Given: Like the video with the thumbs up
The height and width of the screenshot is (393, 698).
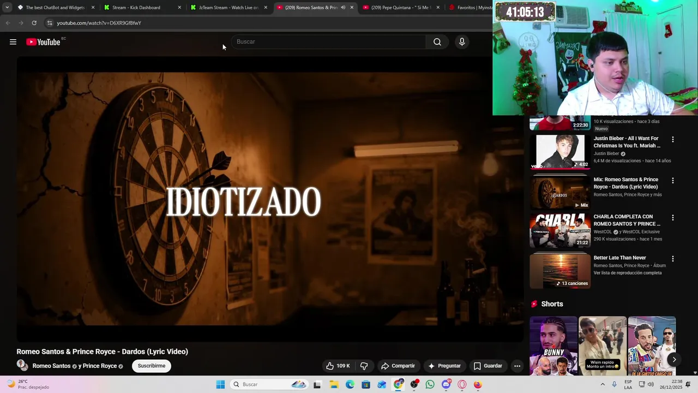Looking at the screenshot, I should [x=338, y=366].
